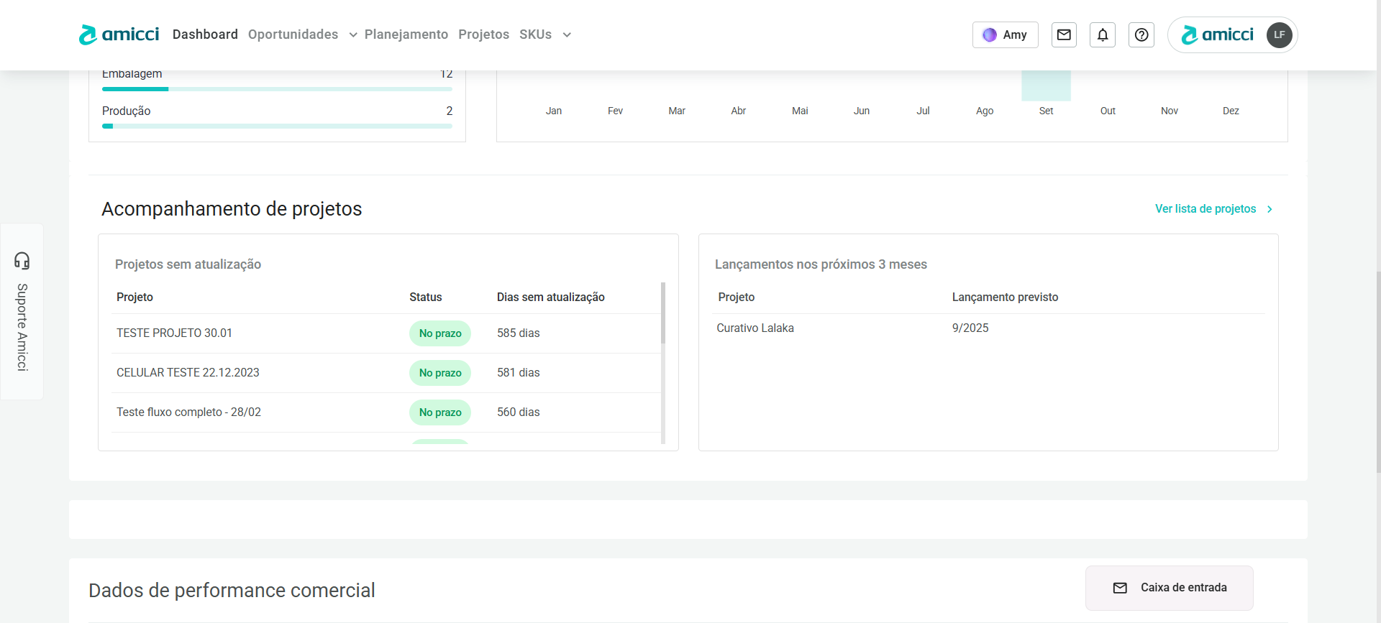Click the Produção progress bar

point(277,126)
